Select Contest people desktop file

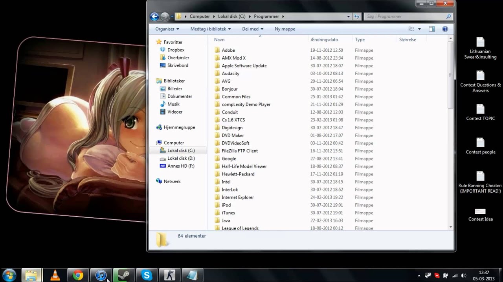pyautogui.click(x=480, y=146)
